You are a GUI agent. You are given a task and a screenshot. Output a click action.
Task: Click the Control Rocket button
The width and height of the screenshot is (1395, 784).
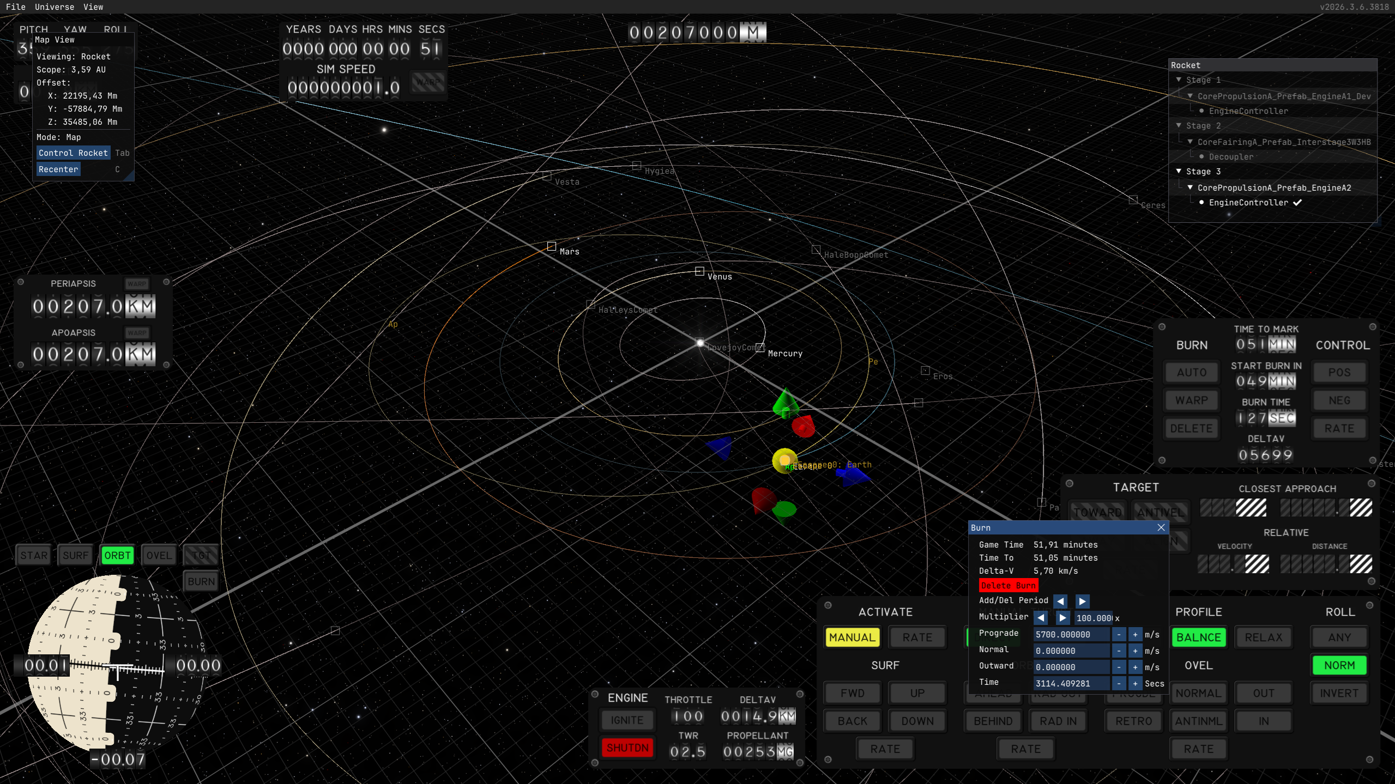(x=73, y=153)
